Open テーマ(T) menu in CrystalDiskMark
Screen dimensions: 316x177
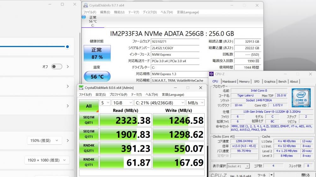pos(137,95)
